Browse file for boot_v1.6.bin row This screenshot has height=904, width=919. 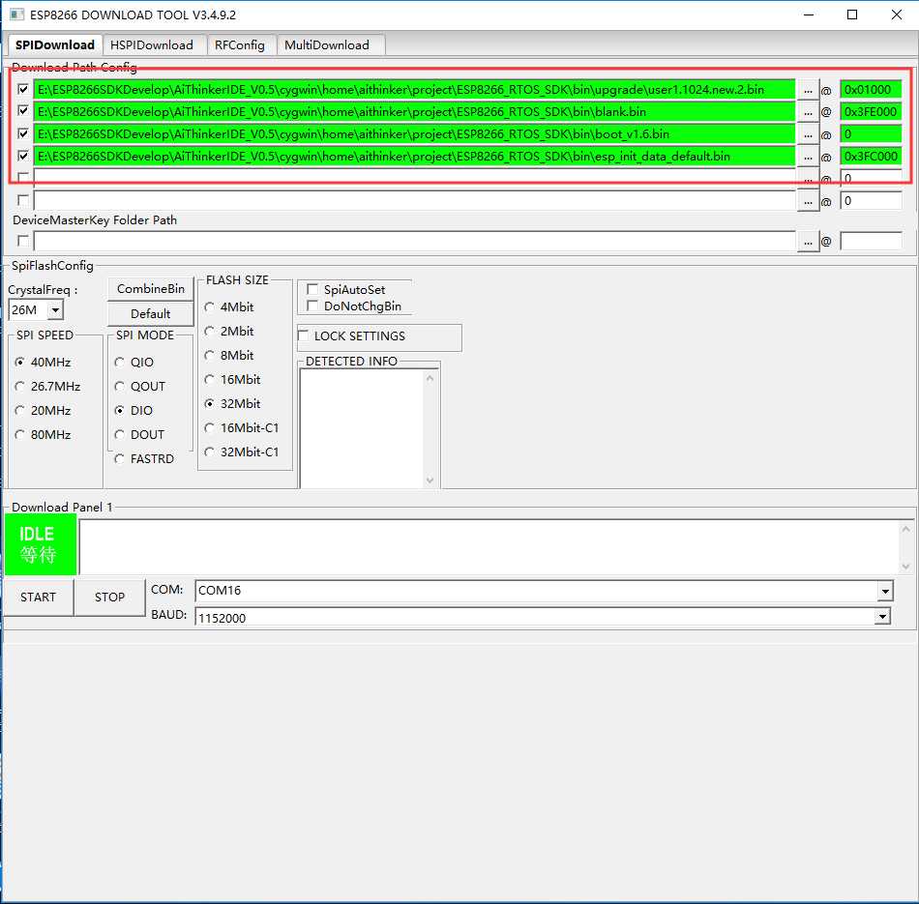[x=808, y=134]
